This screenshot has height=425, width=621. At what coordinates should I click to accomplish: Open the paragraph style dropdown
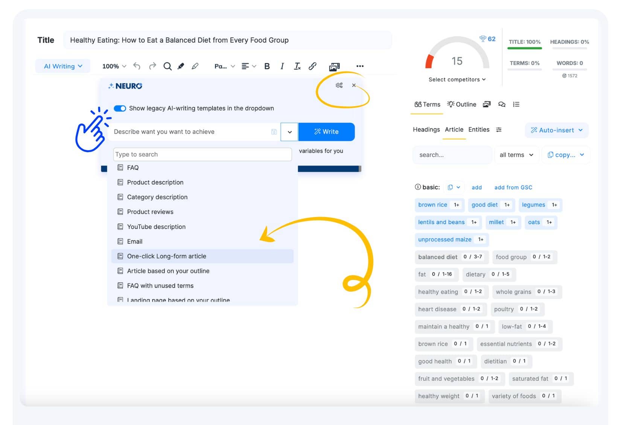click(225, 66)
